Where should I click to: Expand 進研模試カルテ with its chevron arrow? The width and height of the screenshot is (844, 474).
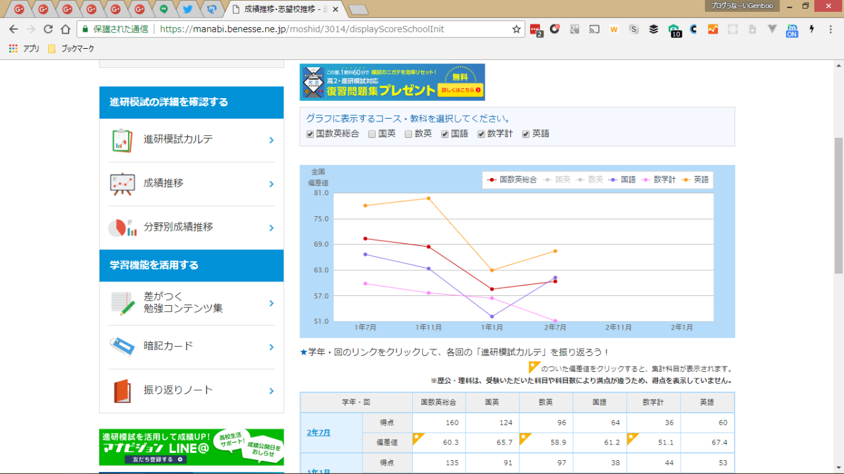click(271, 140)
